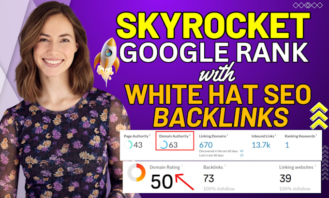
Task: Select the Domain Rating value 50
Action: pos(162,182)
